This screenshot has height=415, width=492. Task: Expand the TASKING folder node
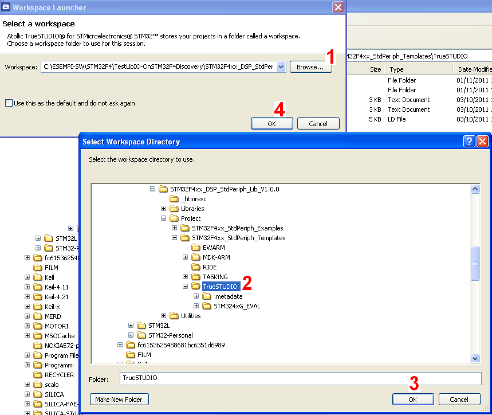[186, 276]
